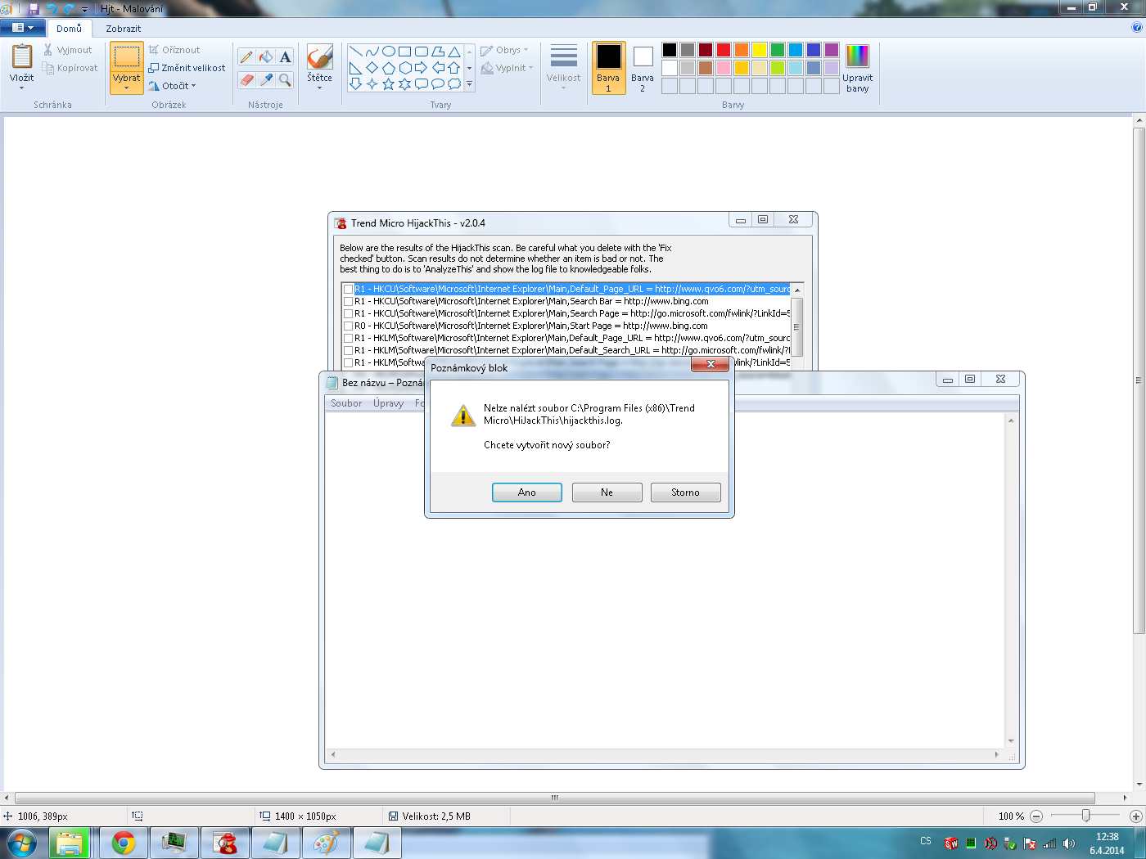
Task: Choose the straight Line shape
Action: pyautogui.click(x=356, y=52)
